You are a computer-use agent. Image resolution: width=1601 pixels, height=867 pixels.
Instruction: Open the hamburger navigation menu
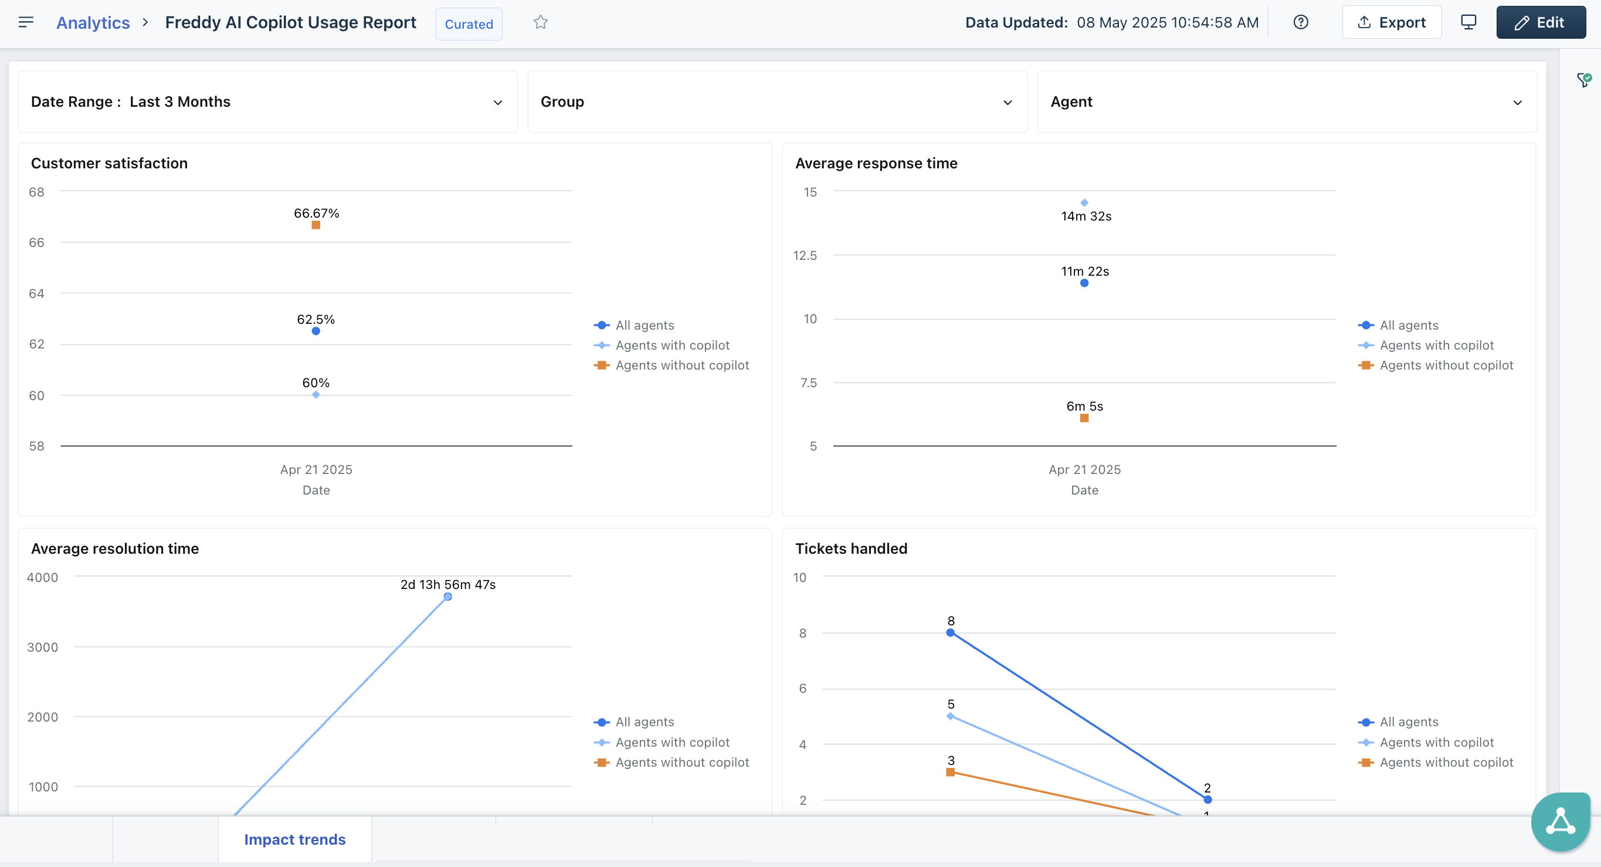[x=25, y=22]
